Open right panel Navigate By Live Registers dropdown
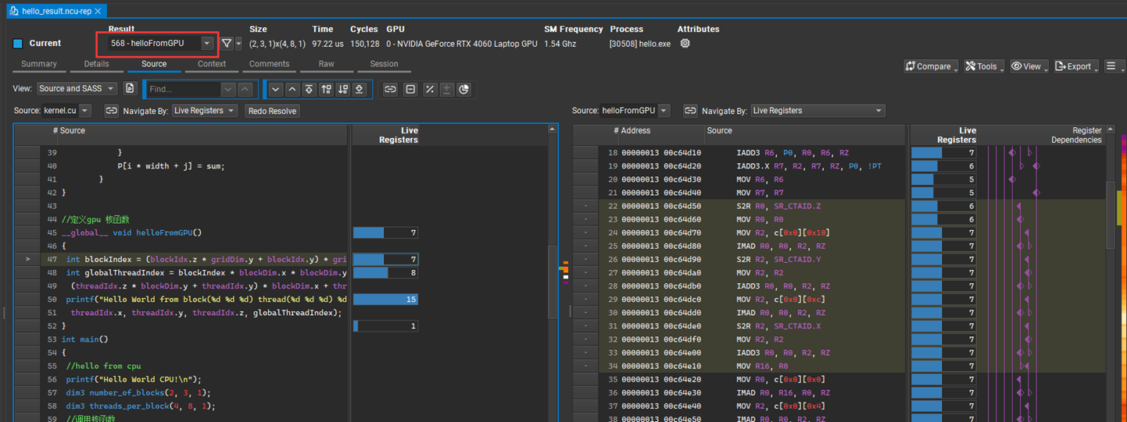Image resolution: width=1127 pixels, height=422 pixels. click(817, 111)
